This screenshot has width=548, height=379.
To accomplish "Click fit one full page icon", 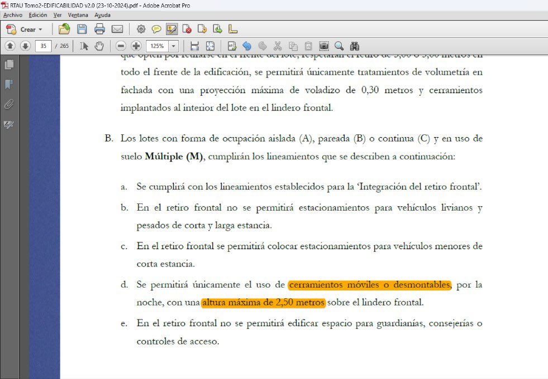I will click(210, 46).
